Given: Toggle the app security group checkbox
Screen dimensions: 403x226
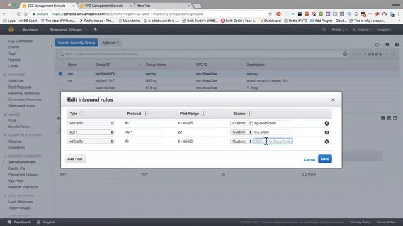Looking at the screenshot, I should coord(60,73).
